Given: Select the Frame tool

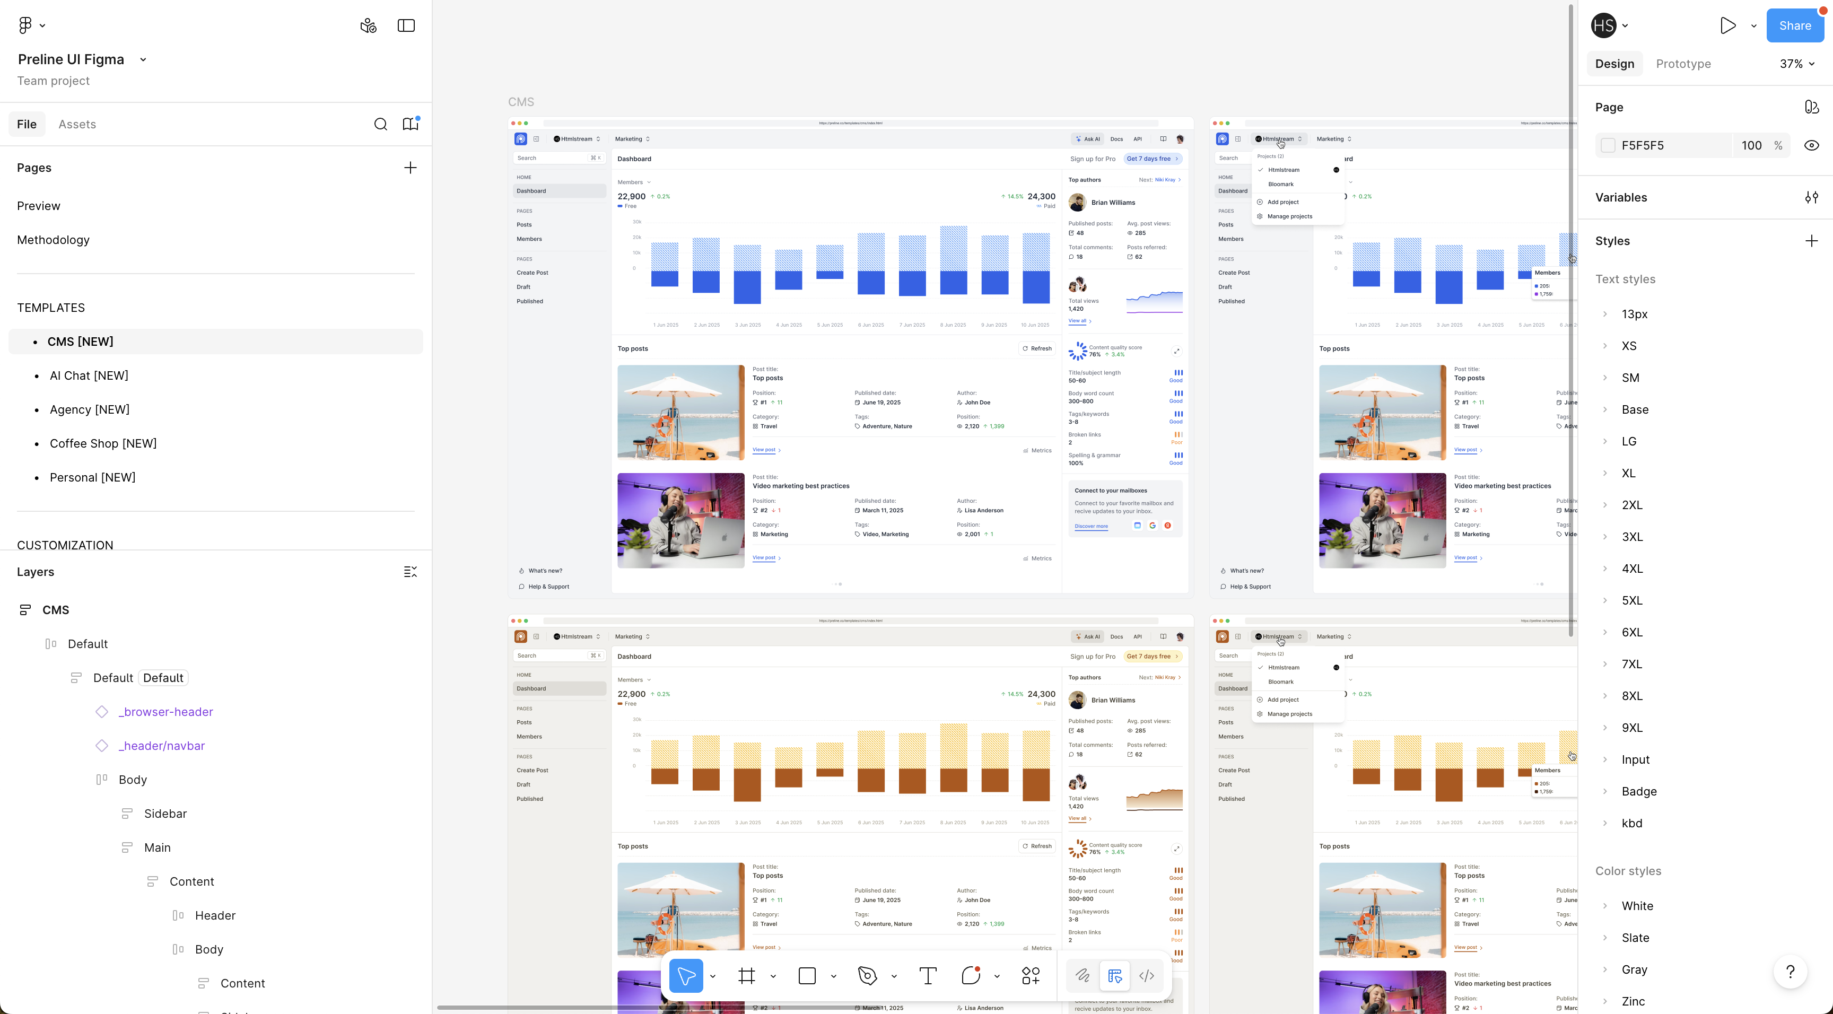Looking at the screenshot, I should point(746,976).
